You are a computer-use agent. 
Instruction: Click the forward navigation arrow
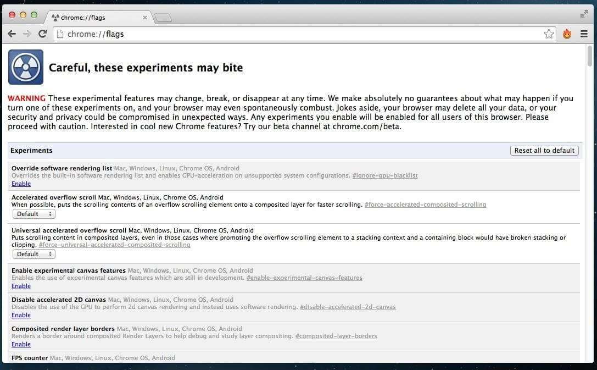pyautogui.click(x=27, y=34)
